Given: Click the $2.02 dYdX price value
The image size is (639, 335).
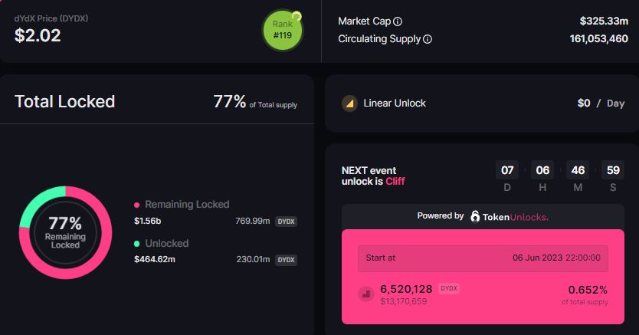Looking at the screenshot, I should 38,34.
